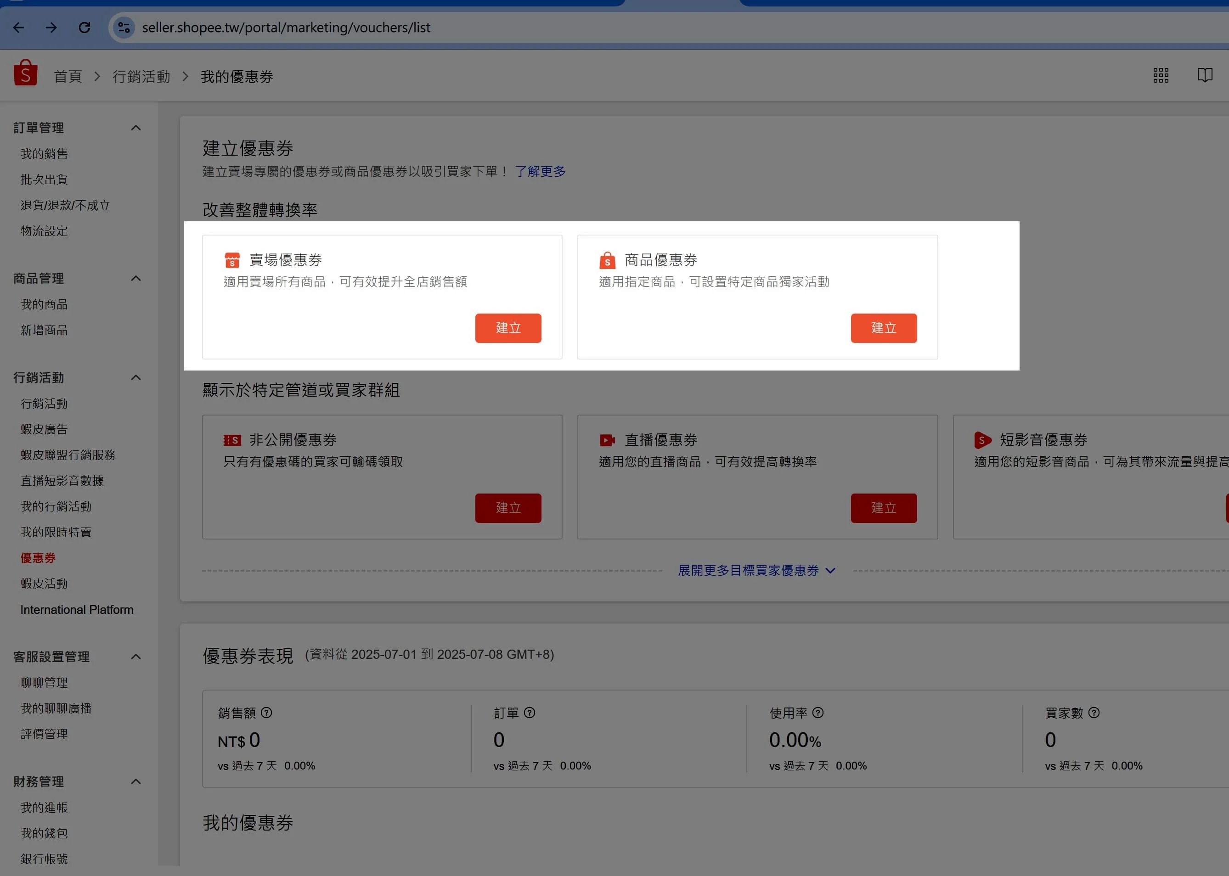Open 我的進帳 in sidebar
Viewport: 1229px width, 876px height.
[x=44, y=808]
